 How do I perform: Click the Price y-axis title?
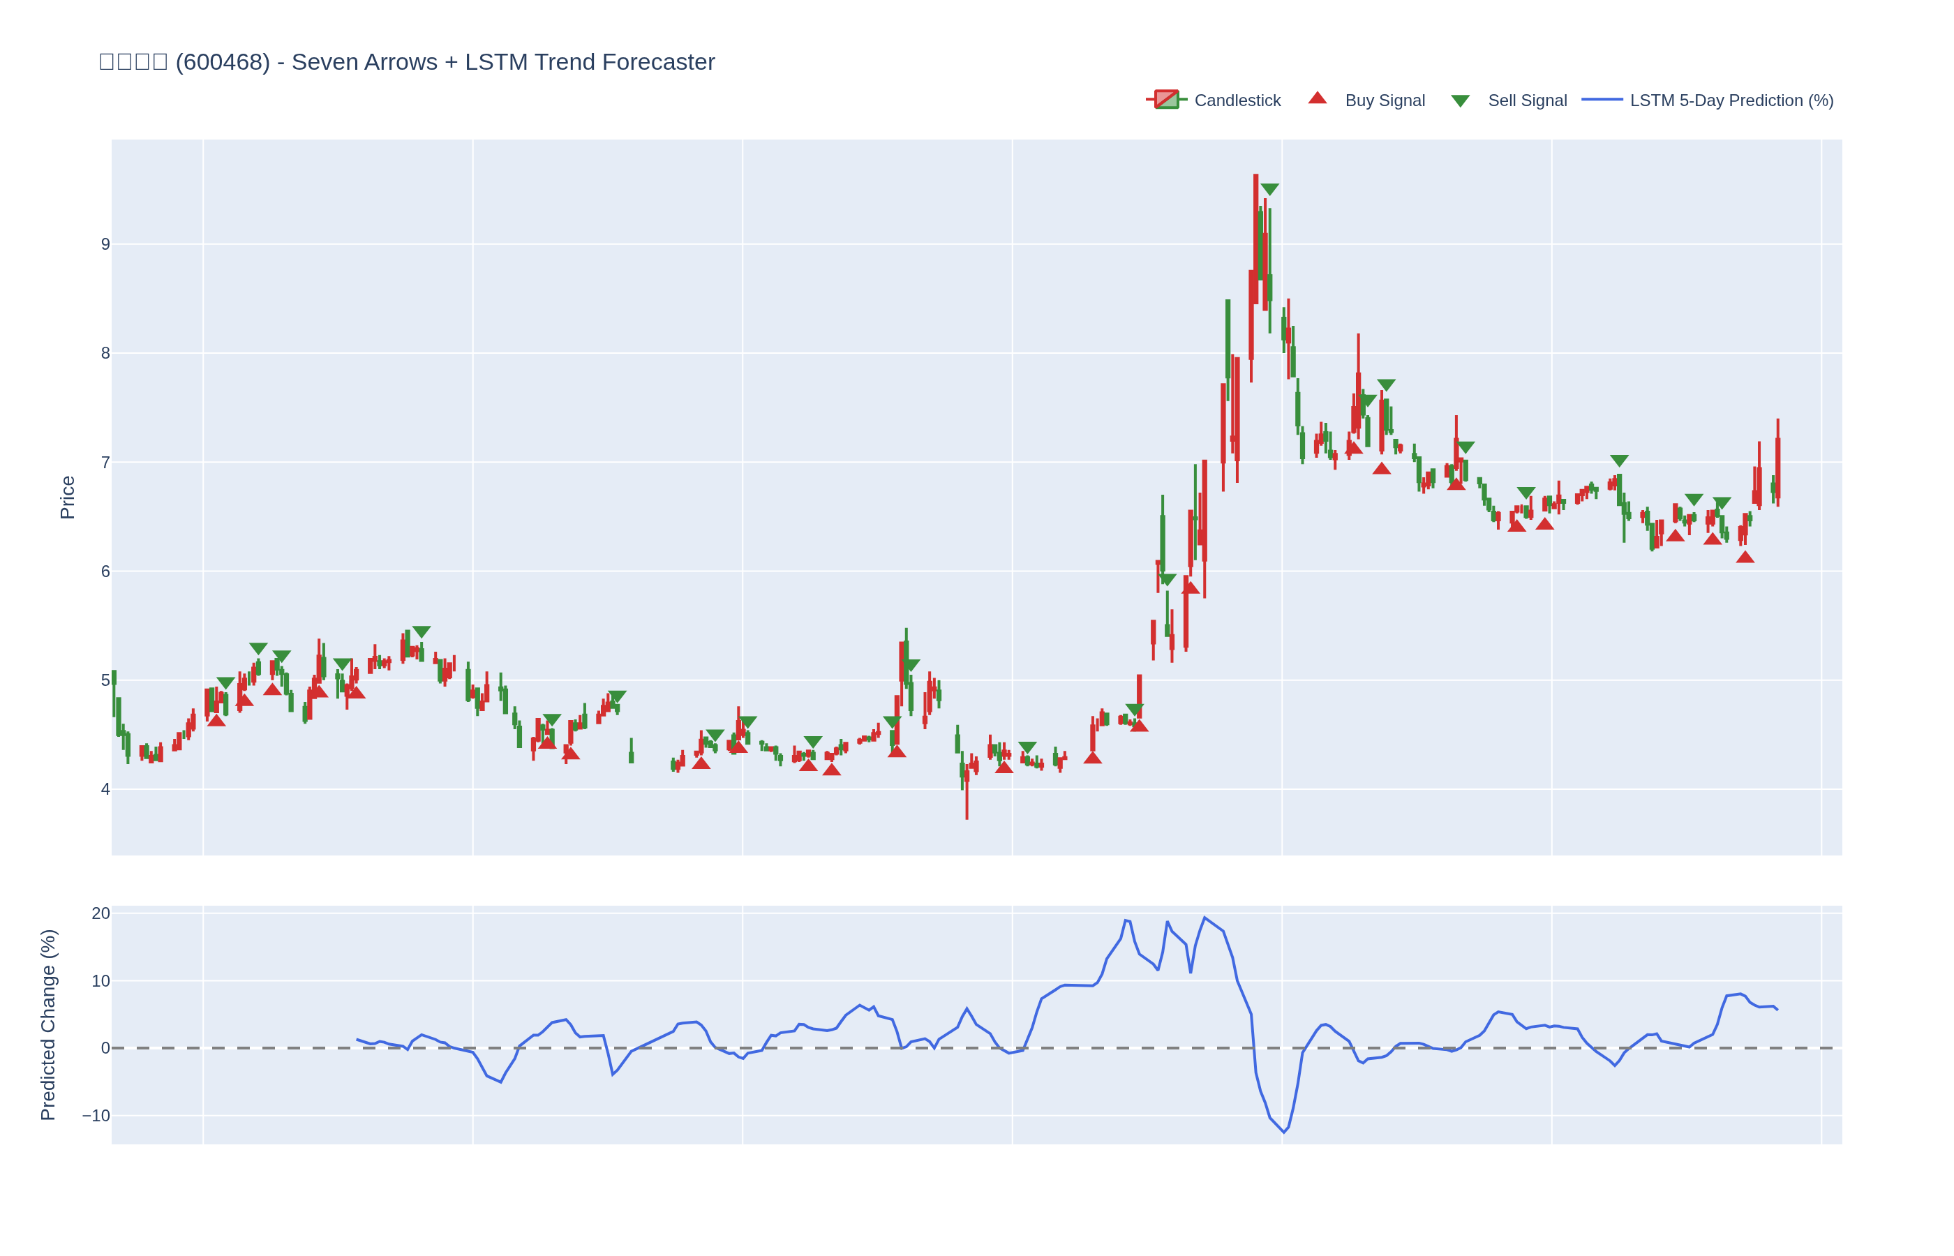68,498
